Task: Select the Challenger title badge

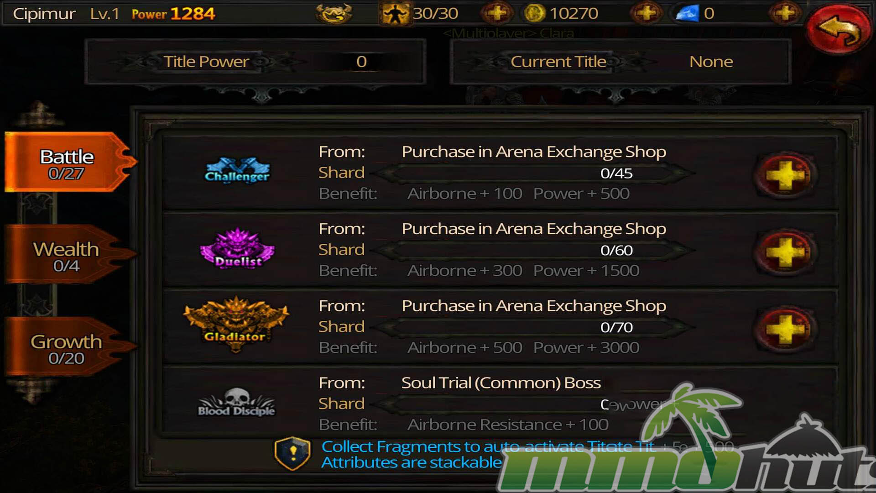Action: coord(237,170)
